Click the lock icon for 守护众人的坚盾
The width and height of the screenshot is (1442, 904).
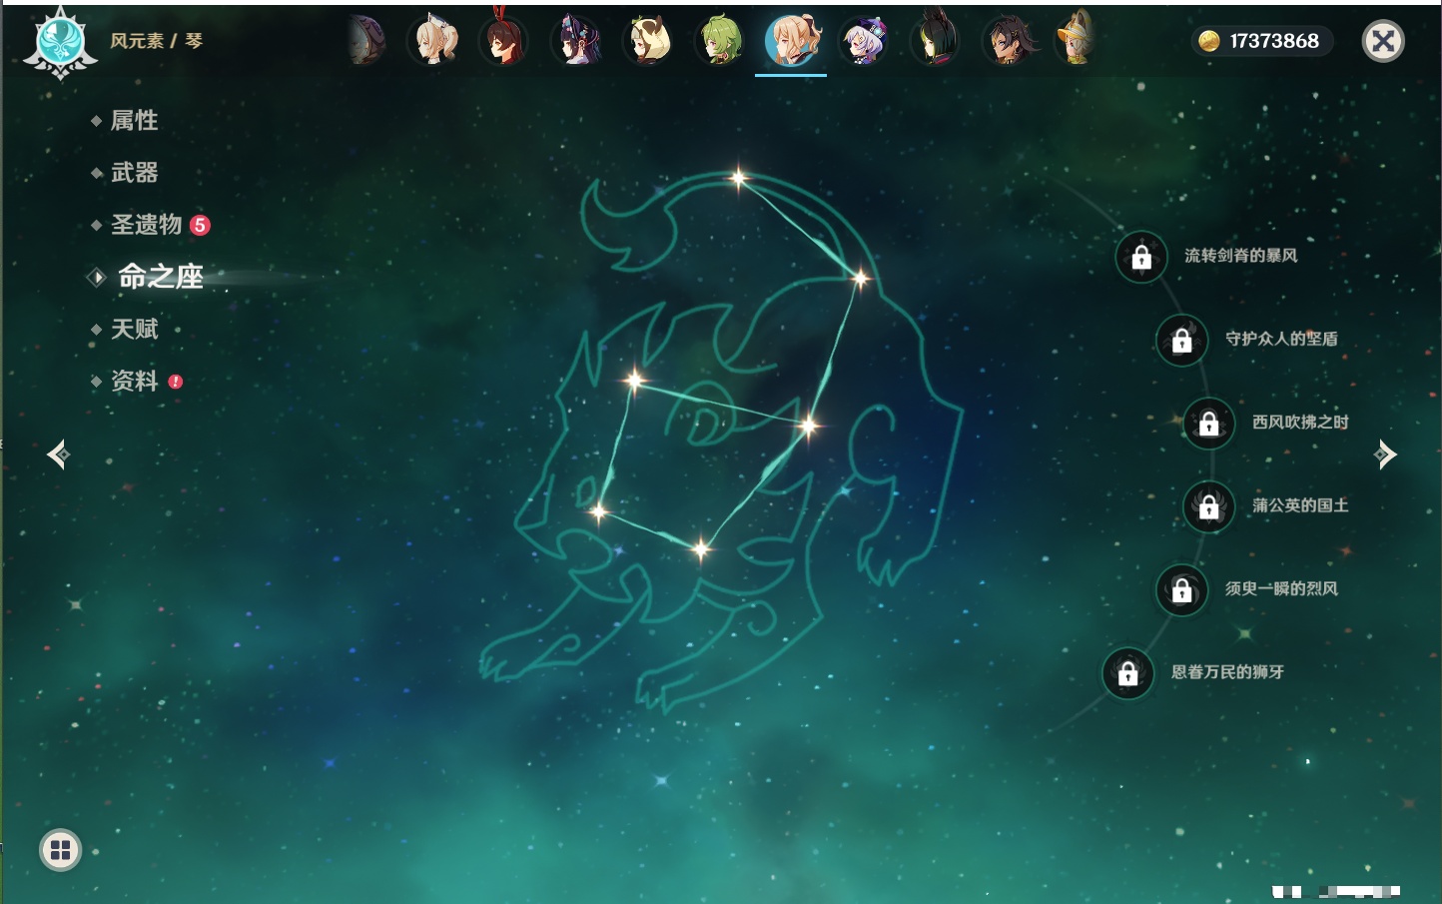(x=1182, y=341)
